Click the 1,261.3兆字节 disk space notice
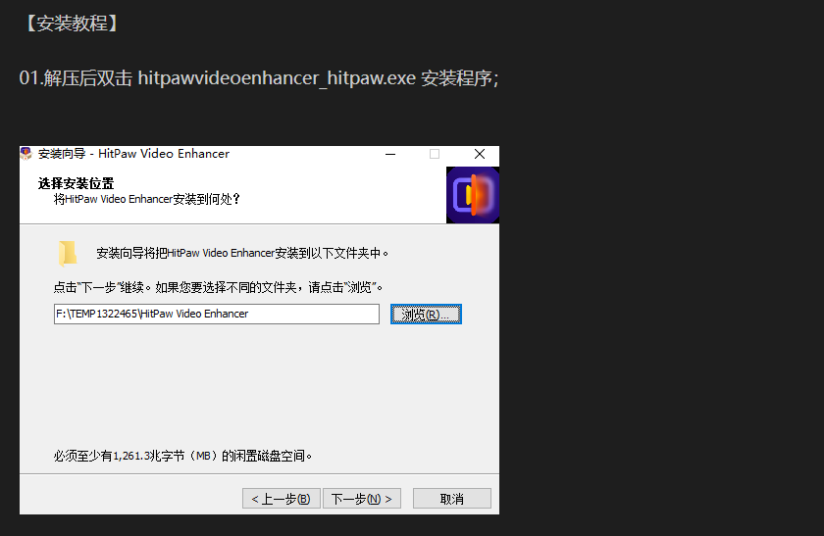The width and height of the screenshot is (824, 536). 182,456
